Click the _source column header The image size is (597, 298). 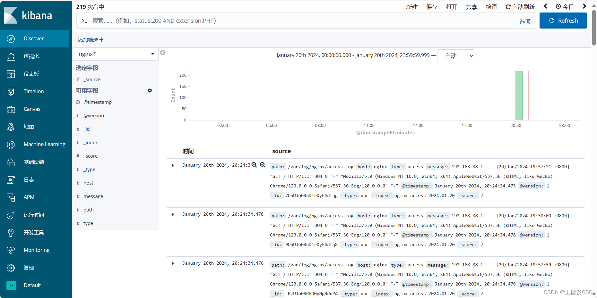(x=281, y=151)
